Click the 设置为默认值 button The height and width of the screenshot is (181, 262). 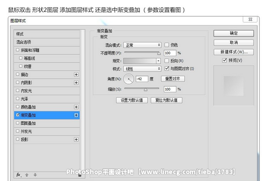click(132, 100)
